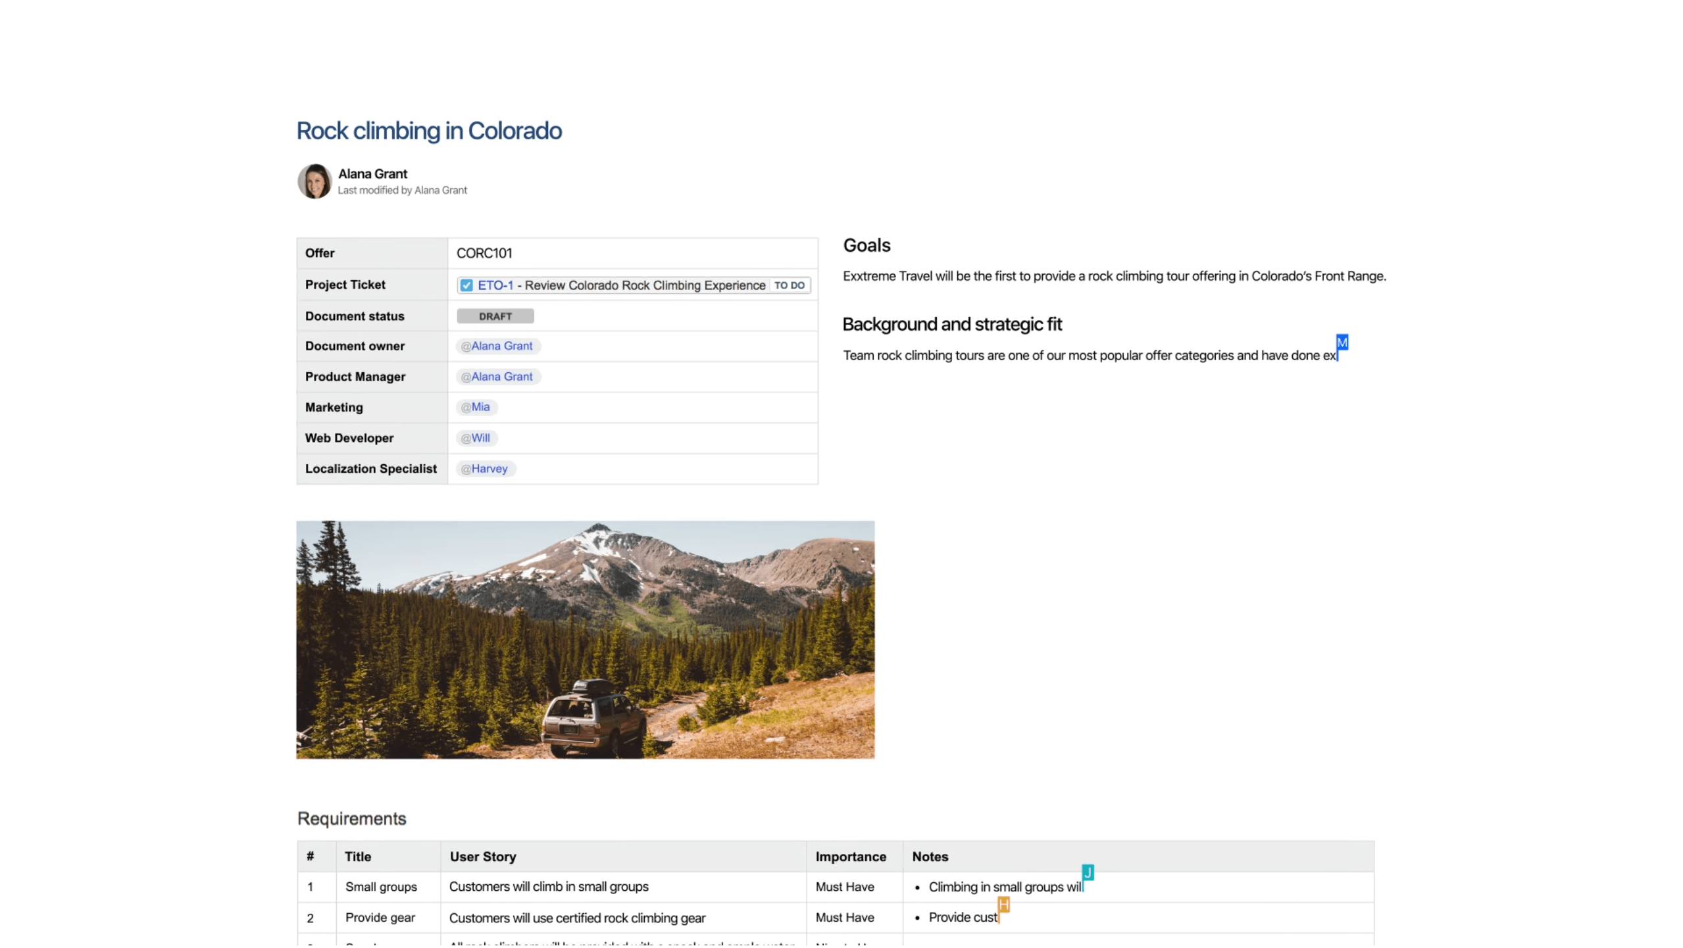
Task: Open the mountain landscape image
Action: 585,640
